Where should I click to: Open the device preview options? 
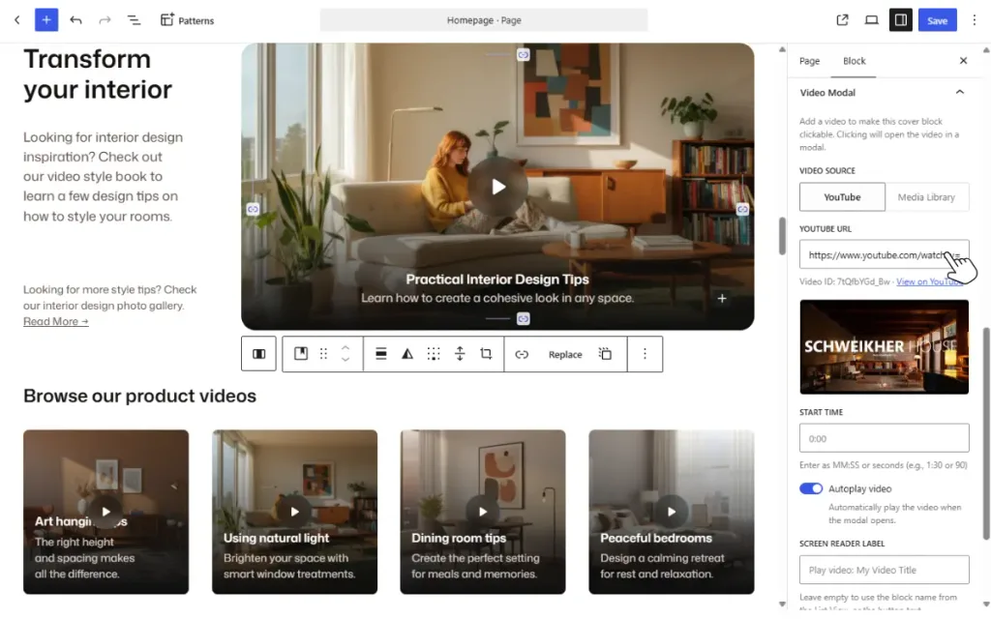(x=872, y=20)
